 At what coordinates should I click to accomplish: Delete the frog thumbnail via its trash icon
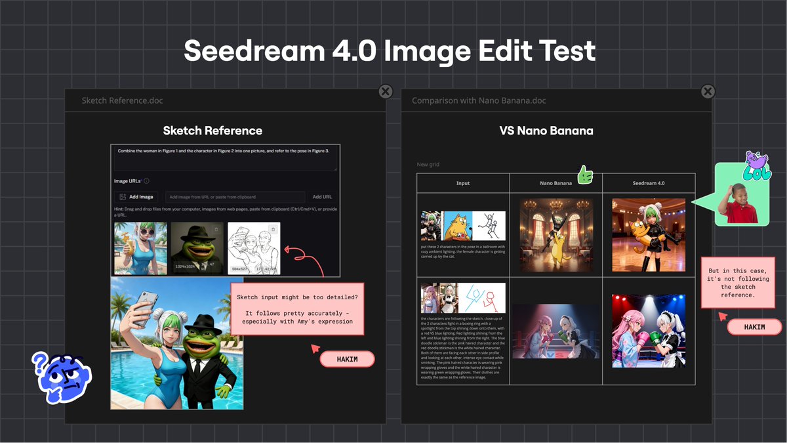216,229
